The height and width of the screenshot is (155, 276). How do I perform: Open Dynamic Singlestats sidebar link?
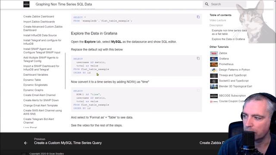pyautogui.click(x=35, y=85)
